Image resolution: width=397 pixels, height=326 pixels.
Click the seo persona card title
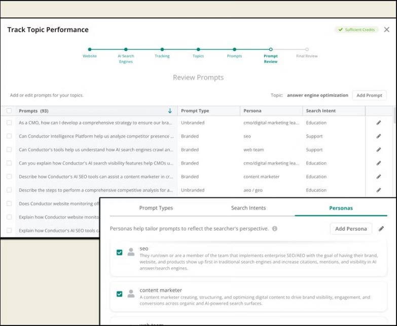tap(144, 249)
